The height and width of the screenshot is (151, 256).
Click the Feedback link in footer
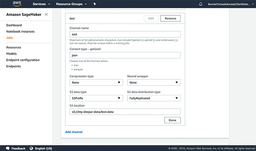point(19,148)
